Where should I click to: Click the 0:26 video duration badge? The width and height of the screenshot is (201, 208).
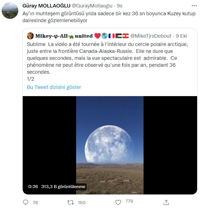click(33, 187)
